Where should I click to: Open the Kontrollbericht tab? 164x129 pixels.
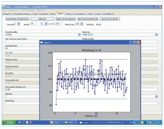[108, 14]
